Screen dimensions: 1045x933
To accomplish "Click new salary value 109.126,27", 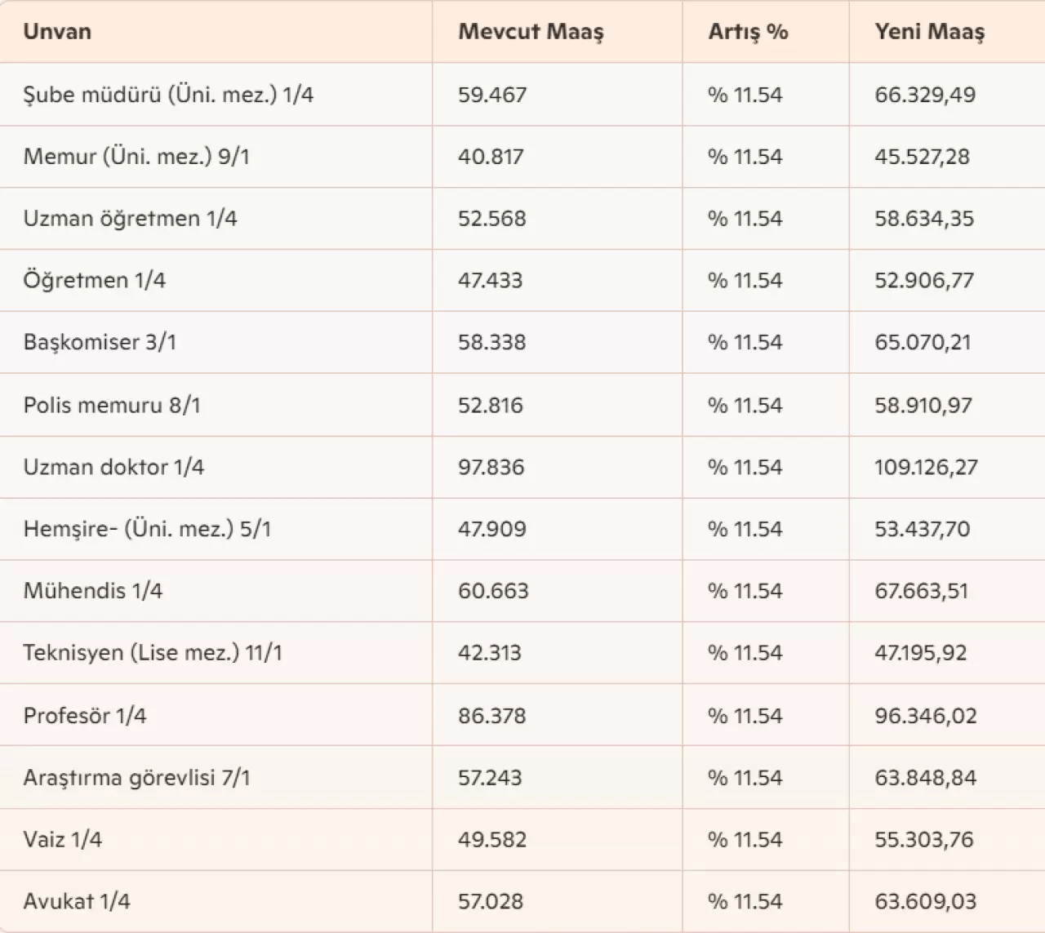I will click(x=926, y=467).
